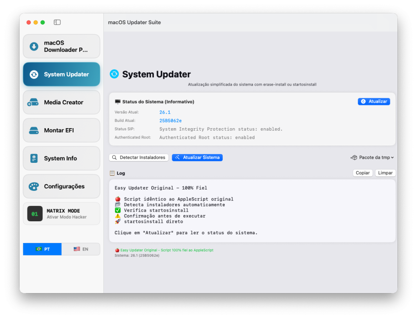Click the monitor icon beside Status do Sistema
The image size is (417, 319).
pos(118,102)
